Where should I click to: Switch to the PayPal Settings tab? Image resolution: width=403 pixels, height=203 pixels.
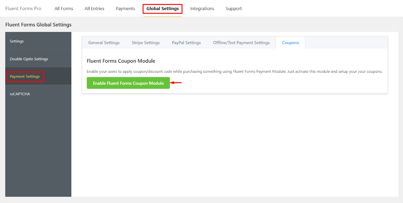186,43
